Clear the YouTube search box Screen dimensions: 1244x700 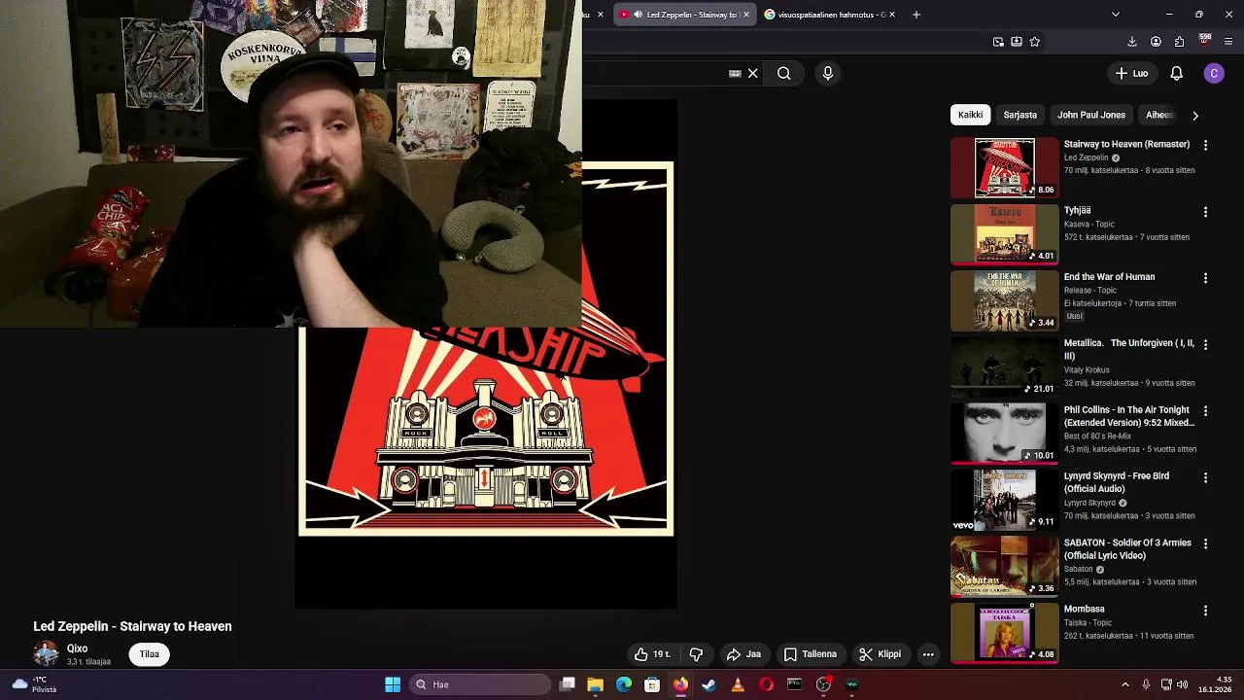click(752, 73)
